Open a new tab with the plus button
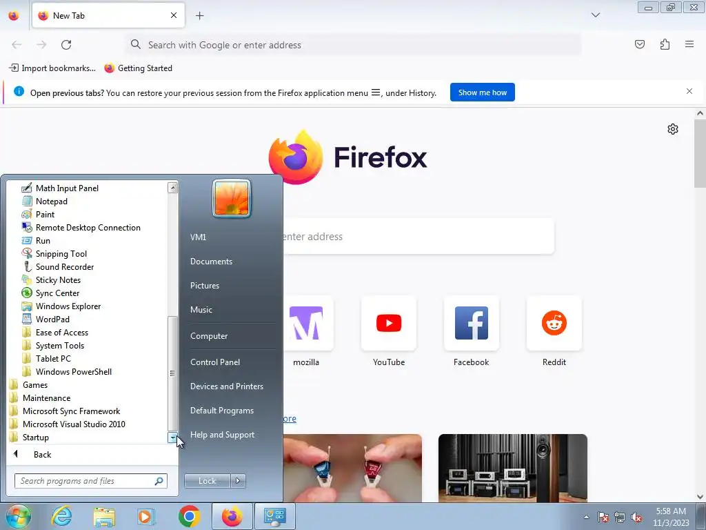 pos(199,15)
